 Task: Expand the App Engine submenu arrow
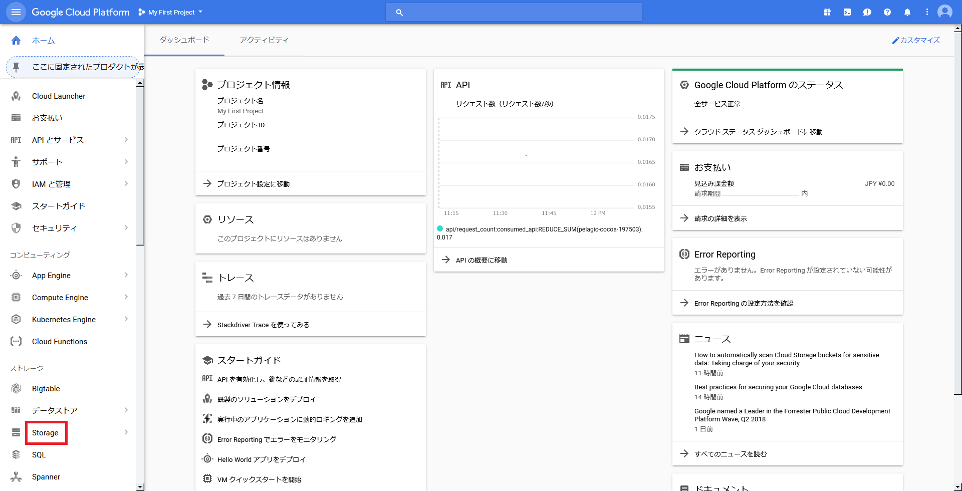[x=126, y=275]
